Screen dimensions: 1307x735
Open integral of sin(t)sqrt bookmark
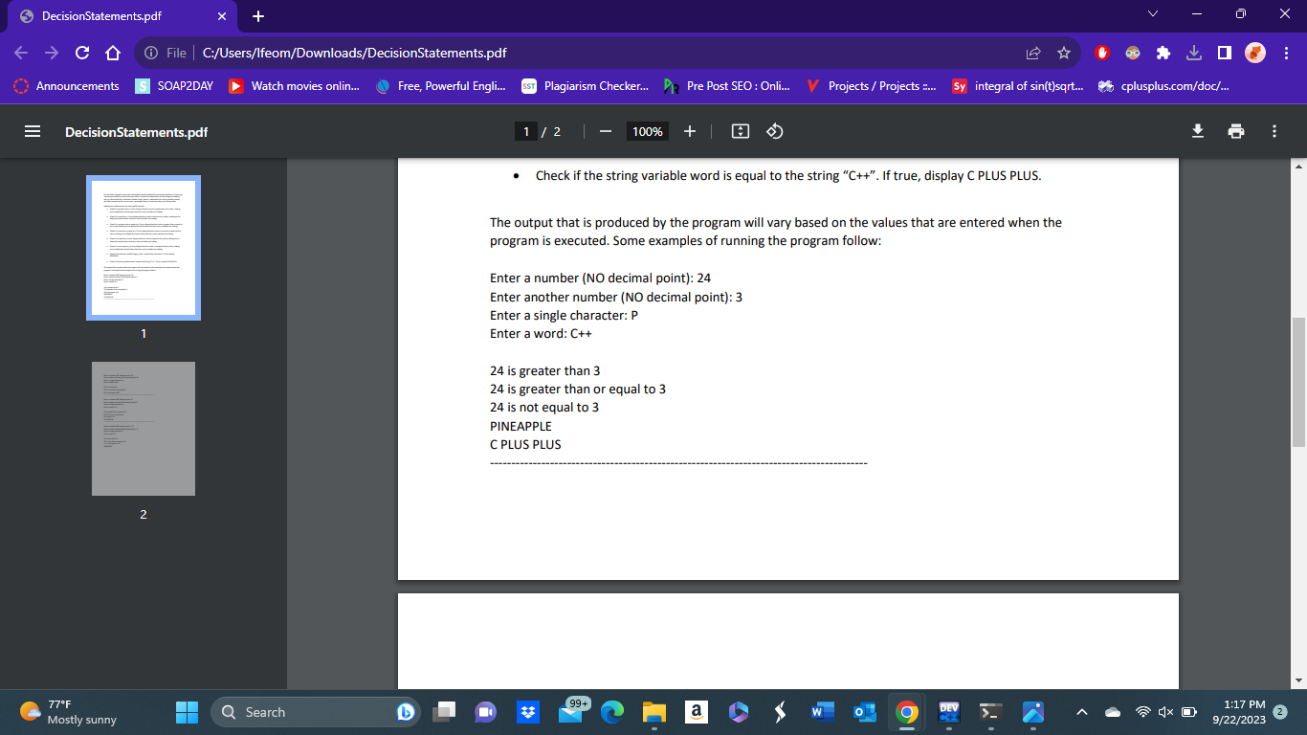1017,86
